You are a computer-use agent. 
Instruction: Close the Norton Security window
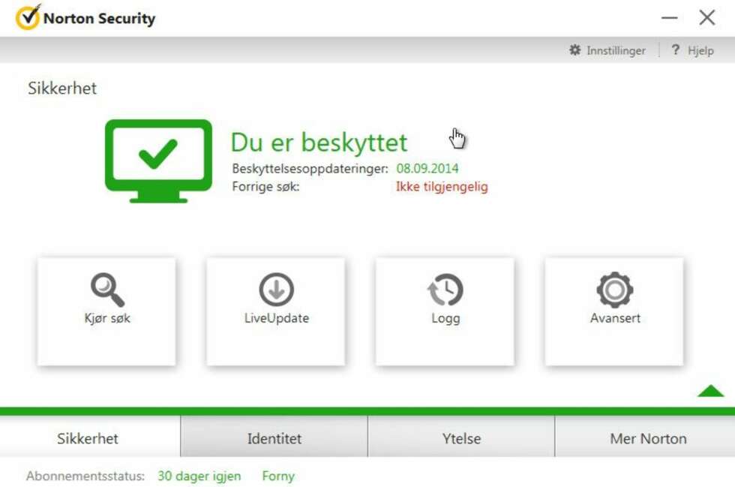706,18
